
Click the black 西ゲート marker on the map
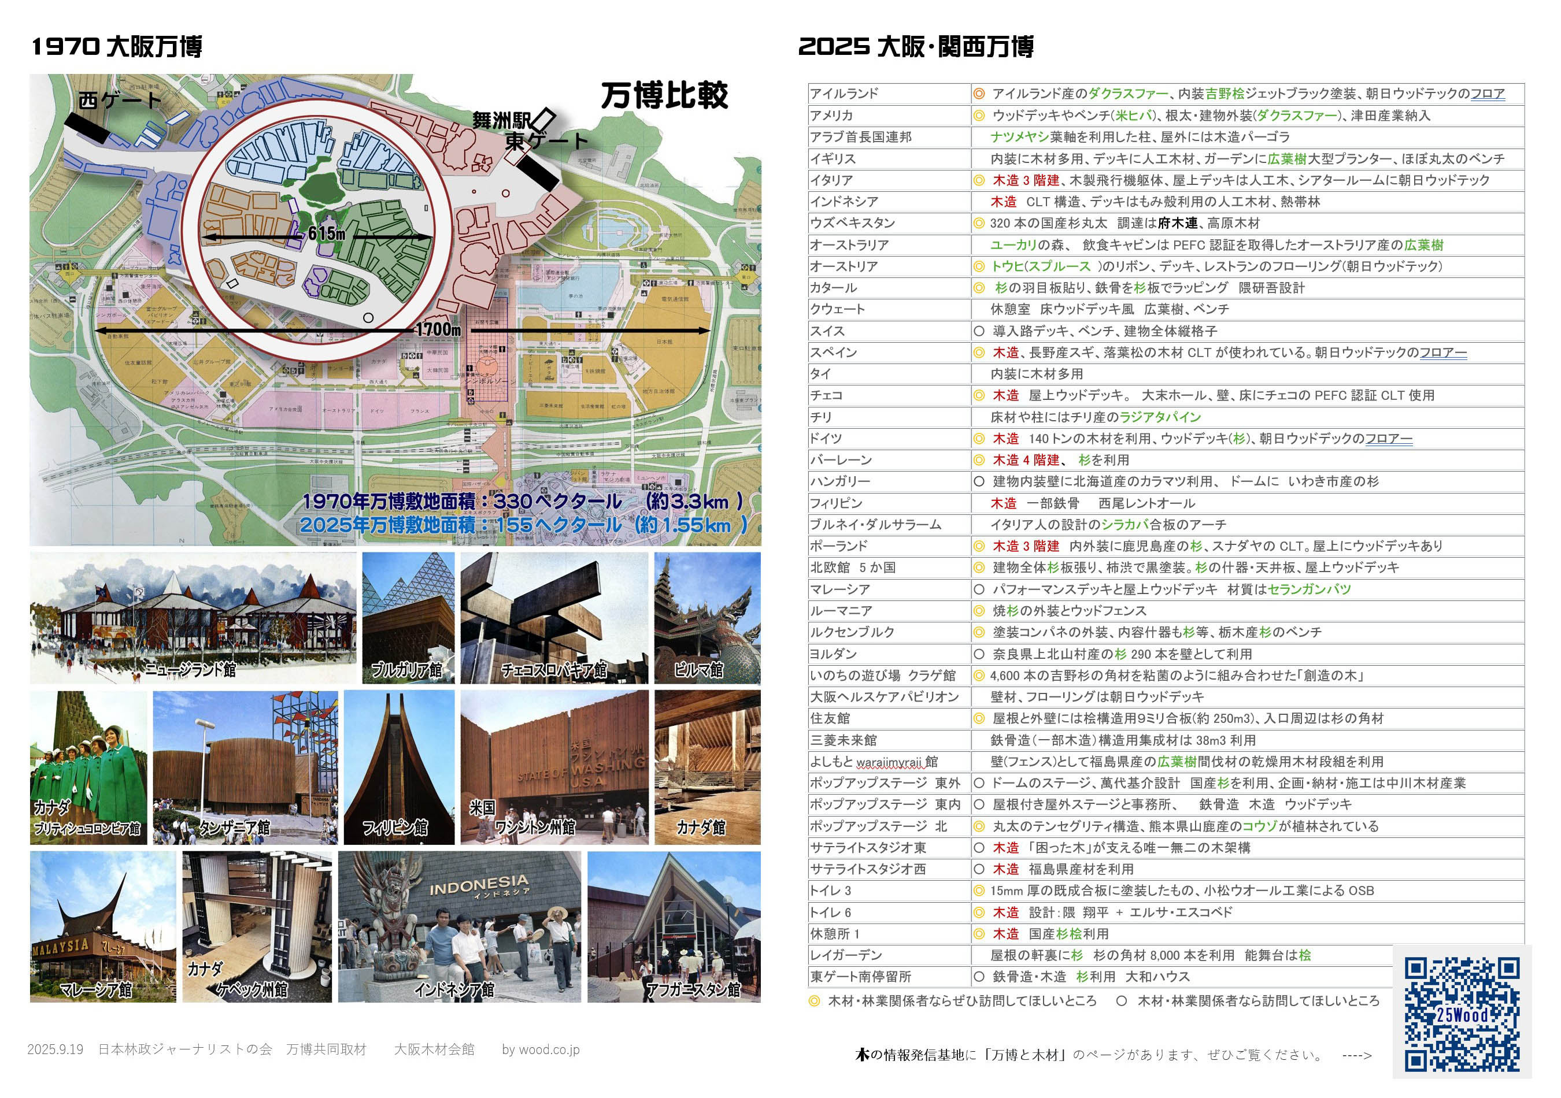[86, 128]
